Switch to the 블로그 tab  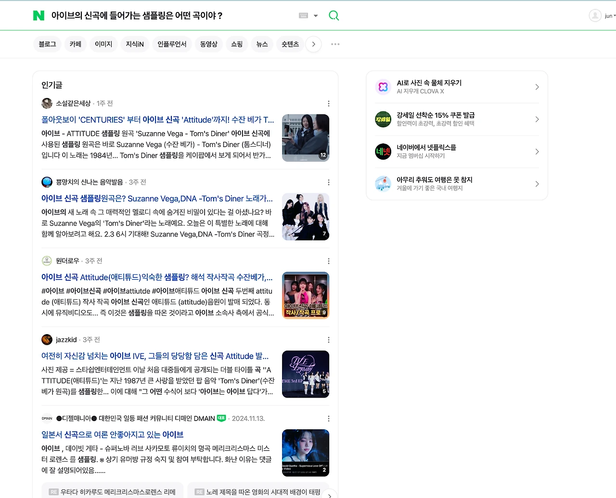point(48,44)
